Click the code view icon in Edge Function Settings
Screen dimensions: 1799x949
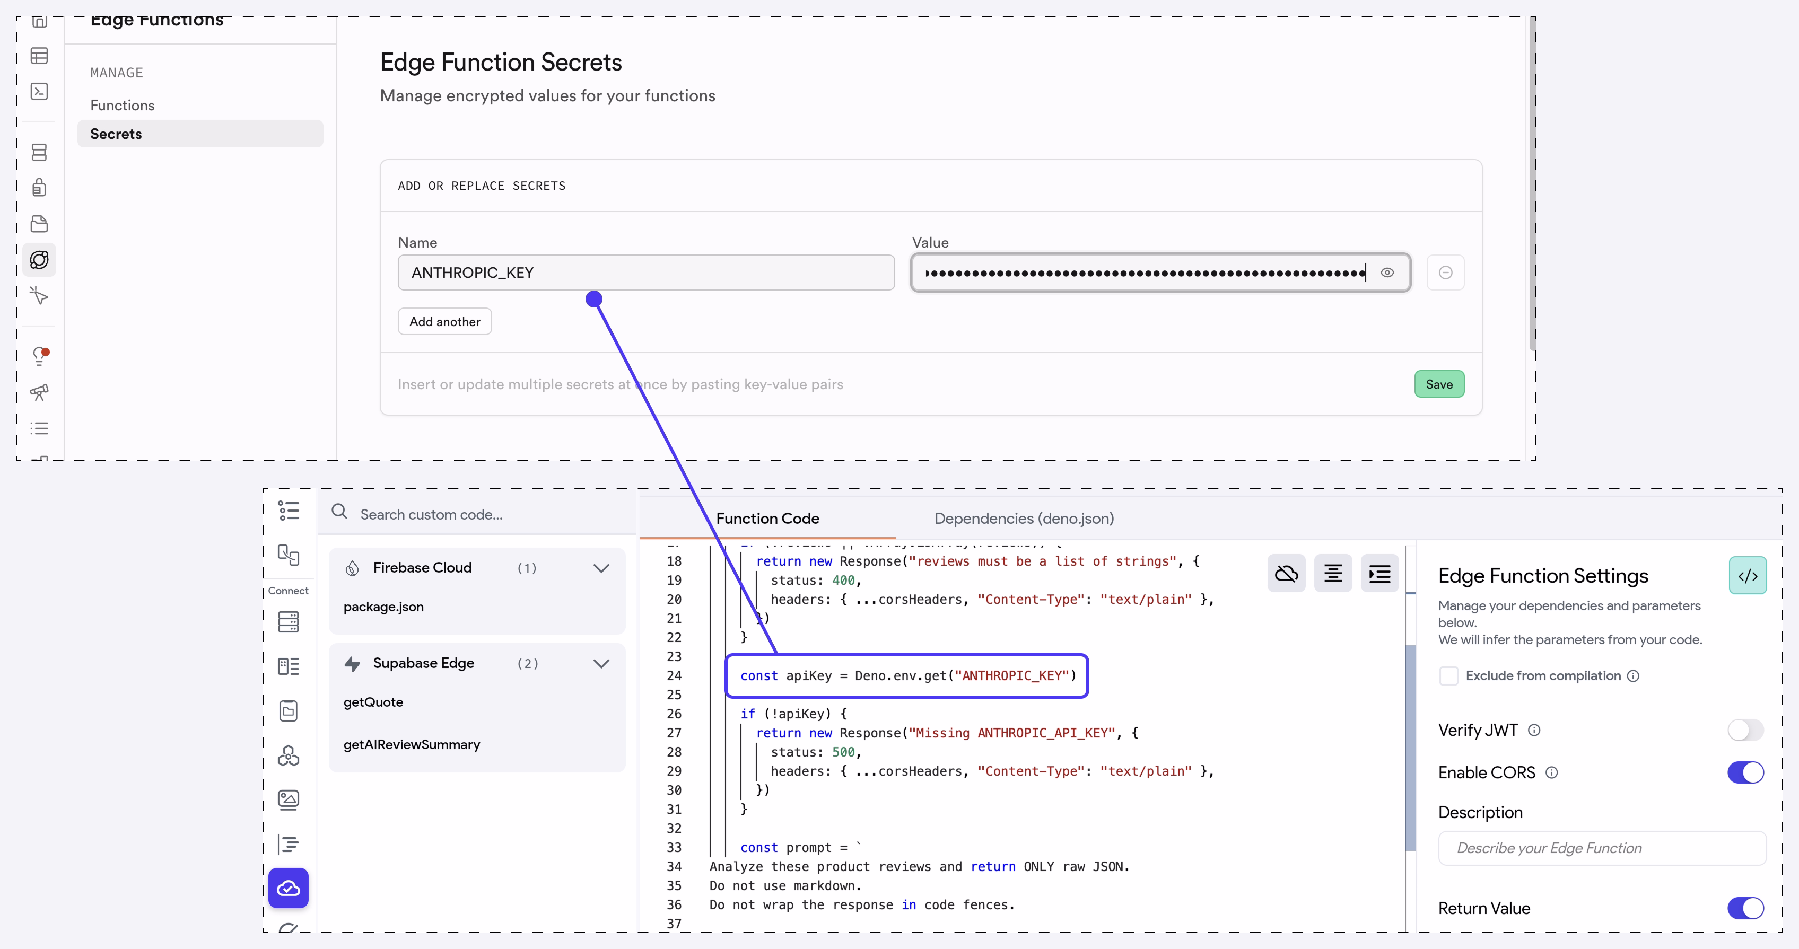pos(1748,575)
